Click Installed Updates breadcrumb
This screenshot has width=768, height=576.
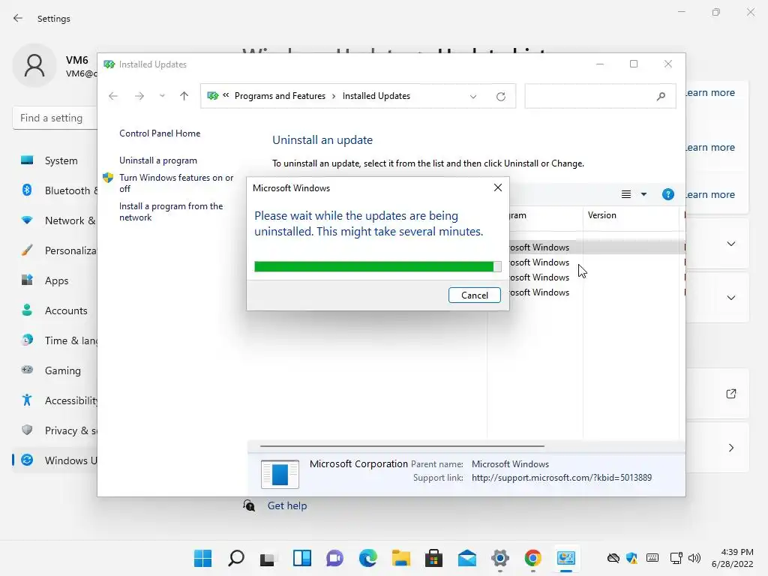(x=376, y=96)
